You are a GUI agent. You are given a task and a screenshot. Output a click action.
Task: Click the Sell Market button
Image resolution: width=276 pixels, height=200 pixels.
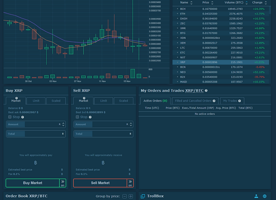(x=100, y=183)
